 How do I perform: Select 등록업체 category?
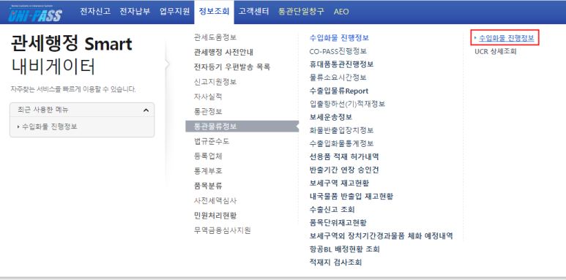[208, 156]
